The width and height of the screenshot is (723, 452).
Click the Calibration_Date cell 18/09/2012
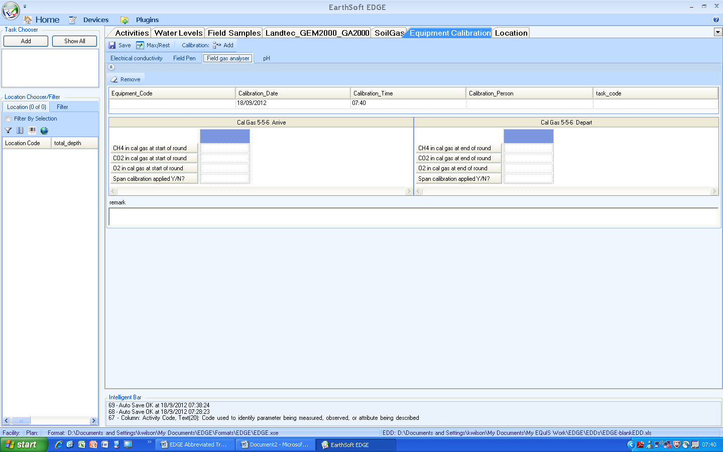[293, 103]
